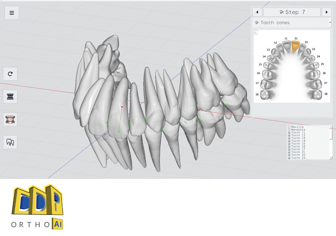336x236 pixels.
Task: Advance to the next step arrow
Action: tap(326, 12)
